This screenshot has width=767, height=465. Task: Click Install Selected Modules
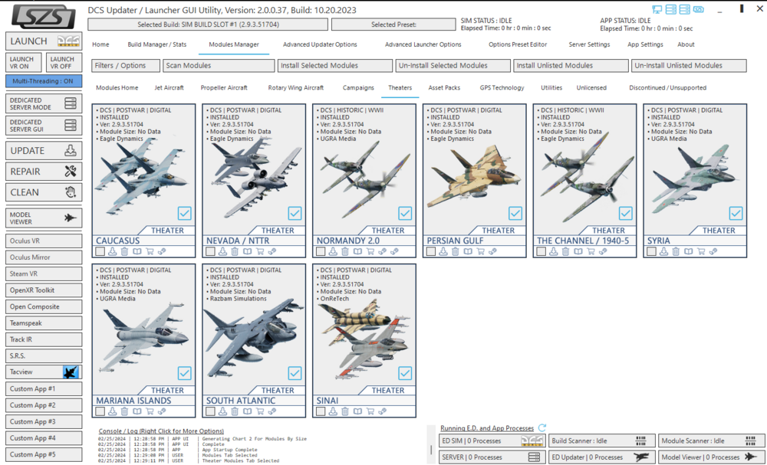335,65
